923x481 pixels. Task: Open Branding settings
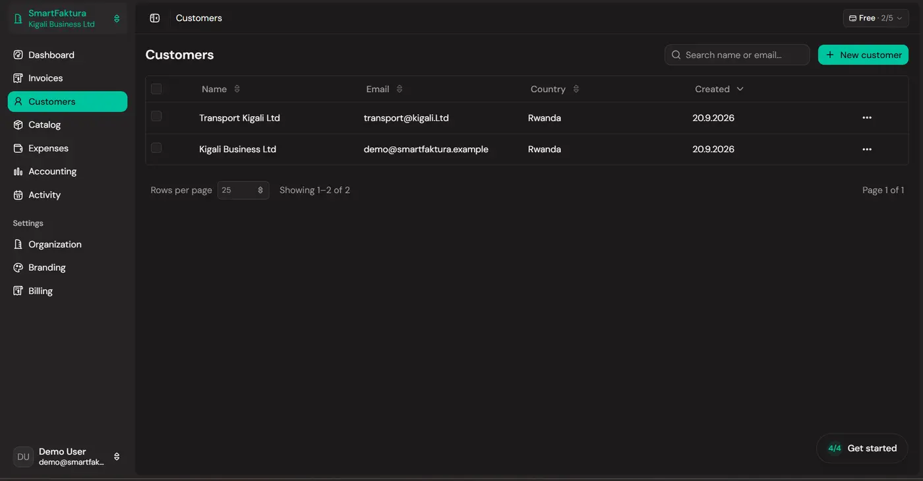click(67, 268)
